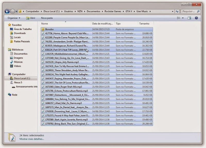Click icon of 622260_People Come People Go file
The height and width of the screenshot is (148, 206).
pyautogui.click(x=43, y=37)
